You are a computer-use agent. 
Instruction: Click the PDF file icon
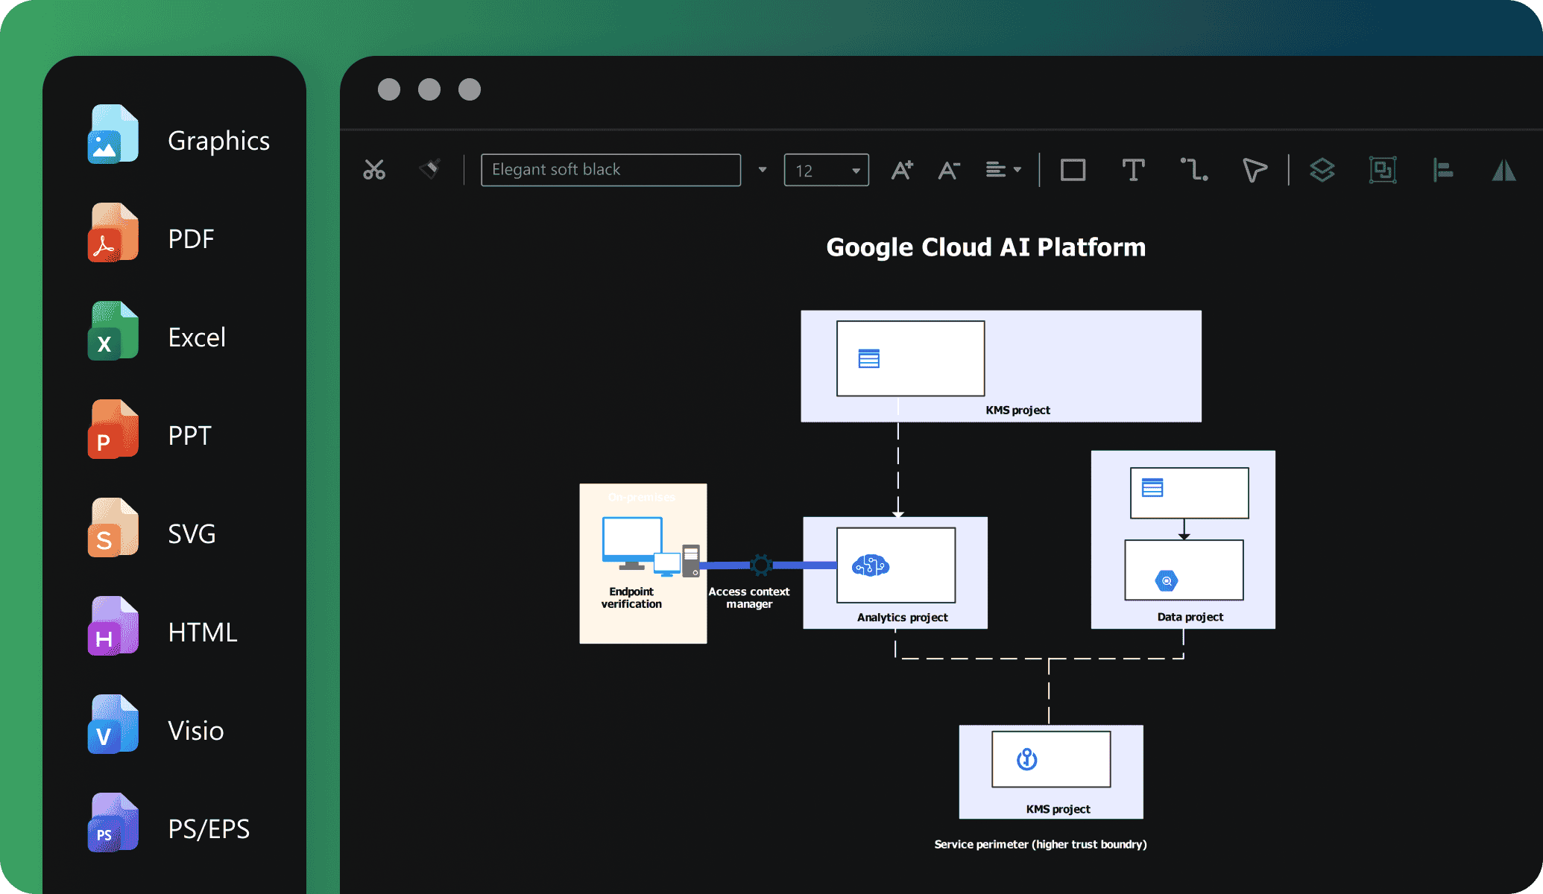[113, 232]
